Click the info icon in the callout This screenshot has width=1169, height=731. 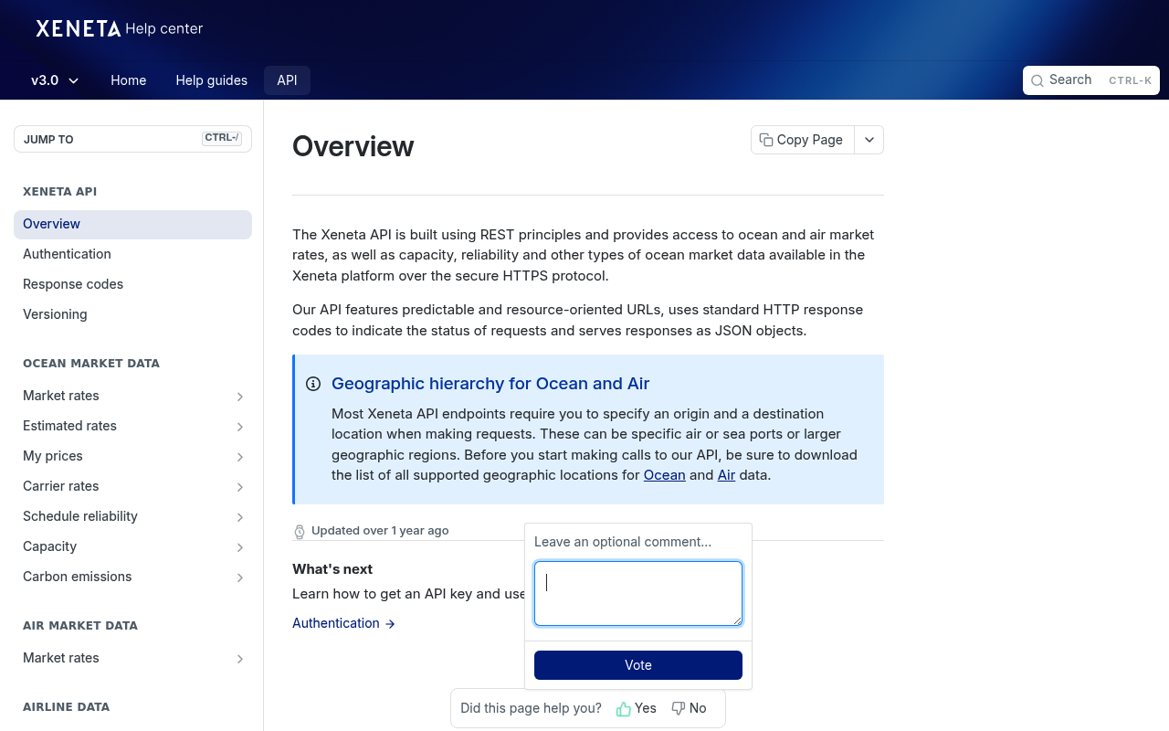point(313,384)
